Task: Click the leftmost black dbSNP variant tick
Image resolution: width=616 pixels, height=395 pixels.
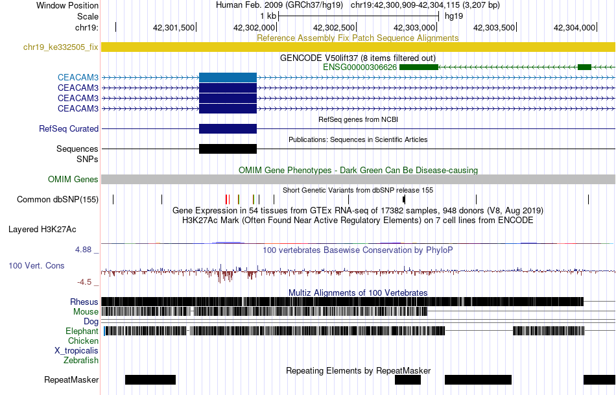Action: pos(113,199)
